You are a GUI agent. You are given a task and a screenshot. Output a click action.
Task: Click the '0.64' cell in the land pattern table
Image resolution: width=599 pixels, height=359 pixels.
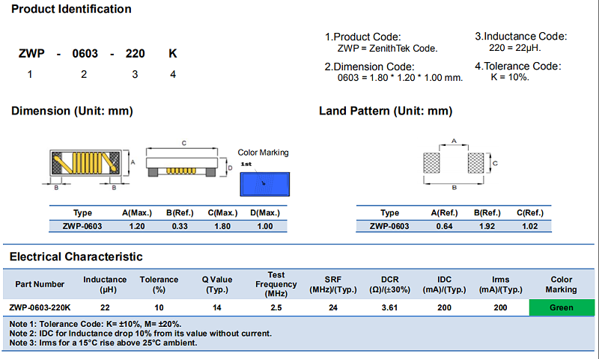coord(444,226)
